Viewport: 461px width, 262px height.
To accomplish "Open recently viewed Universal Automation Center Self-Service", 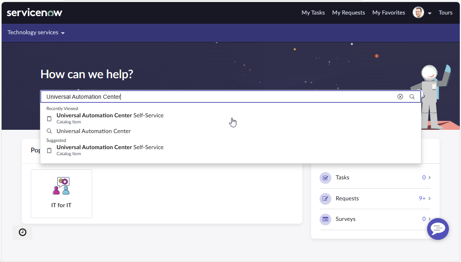I will coord(230,118).
